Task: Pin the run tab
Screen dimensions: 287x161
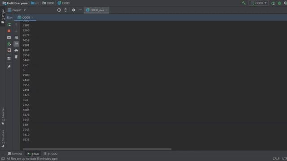Action: coord(9,67)
